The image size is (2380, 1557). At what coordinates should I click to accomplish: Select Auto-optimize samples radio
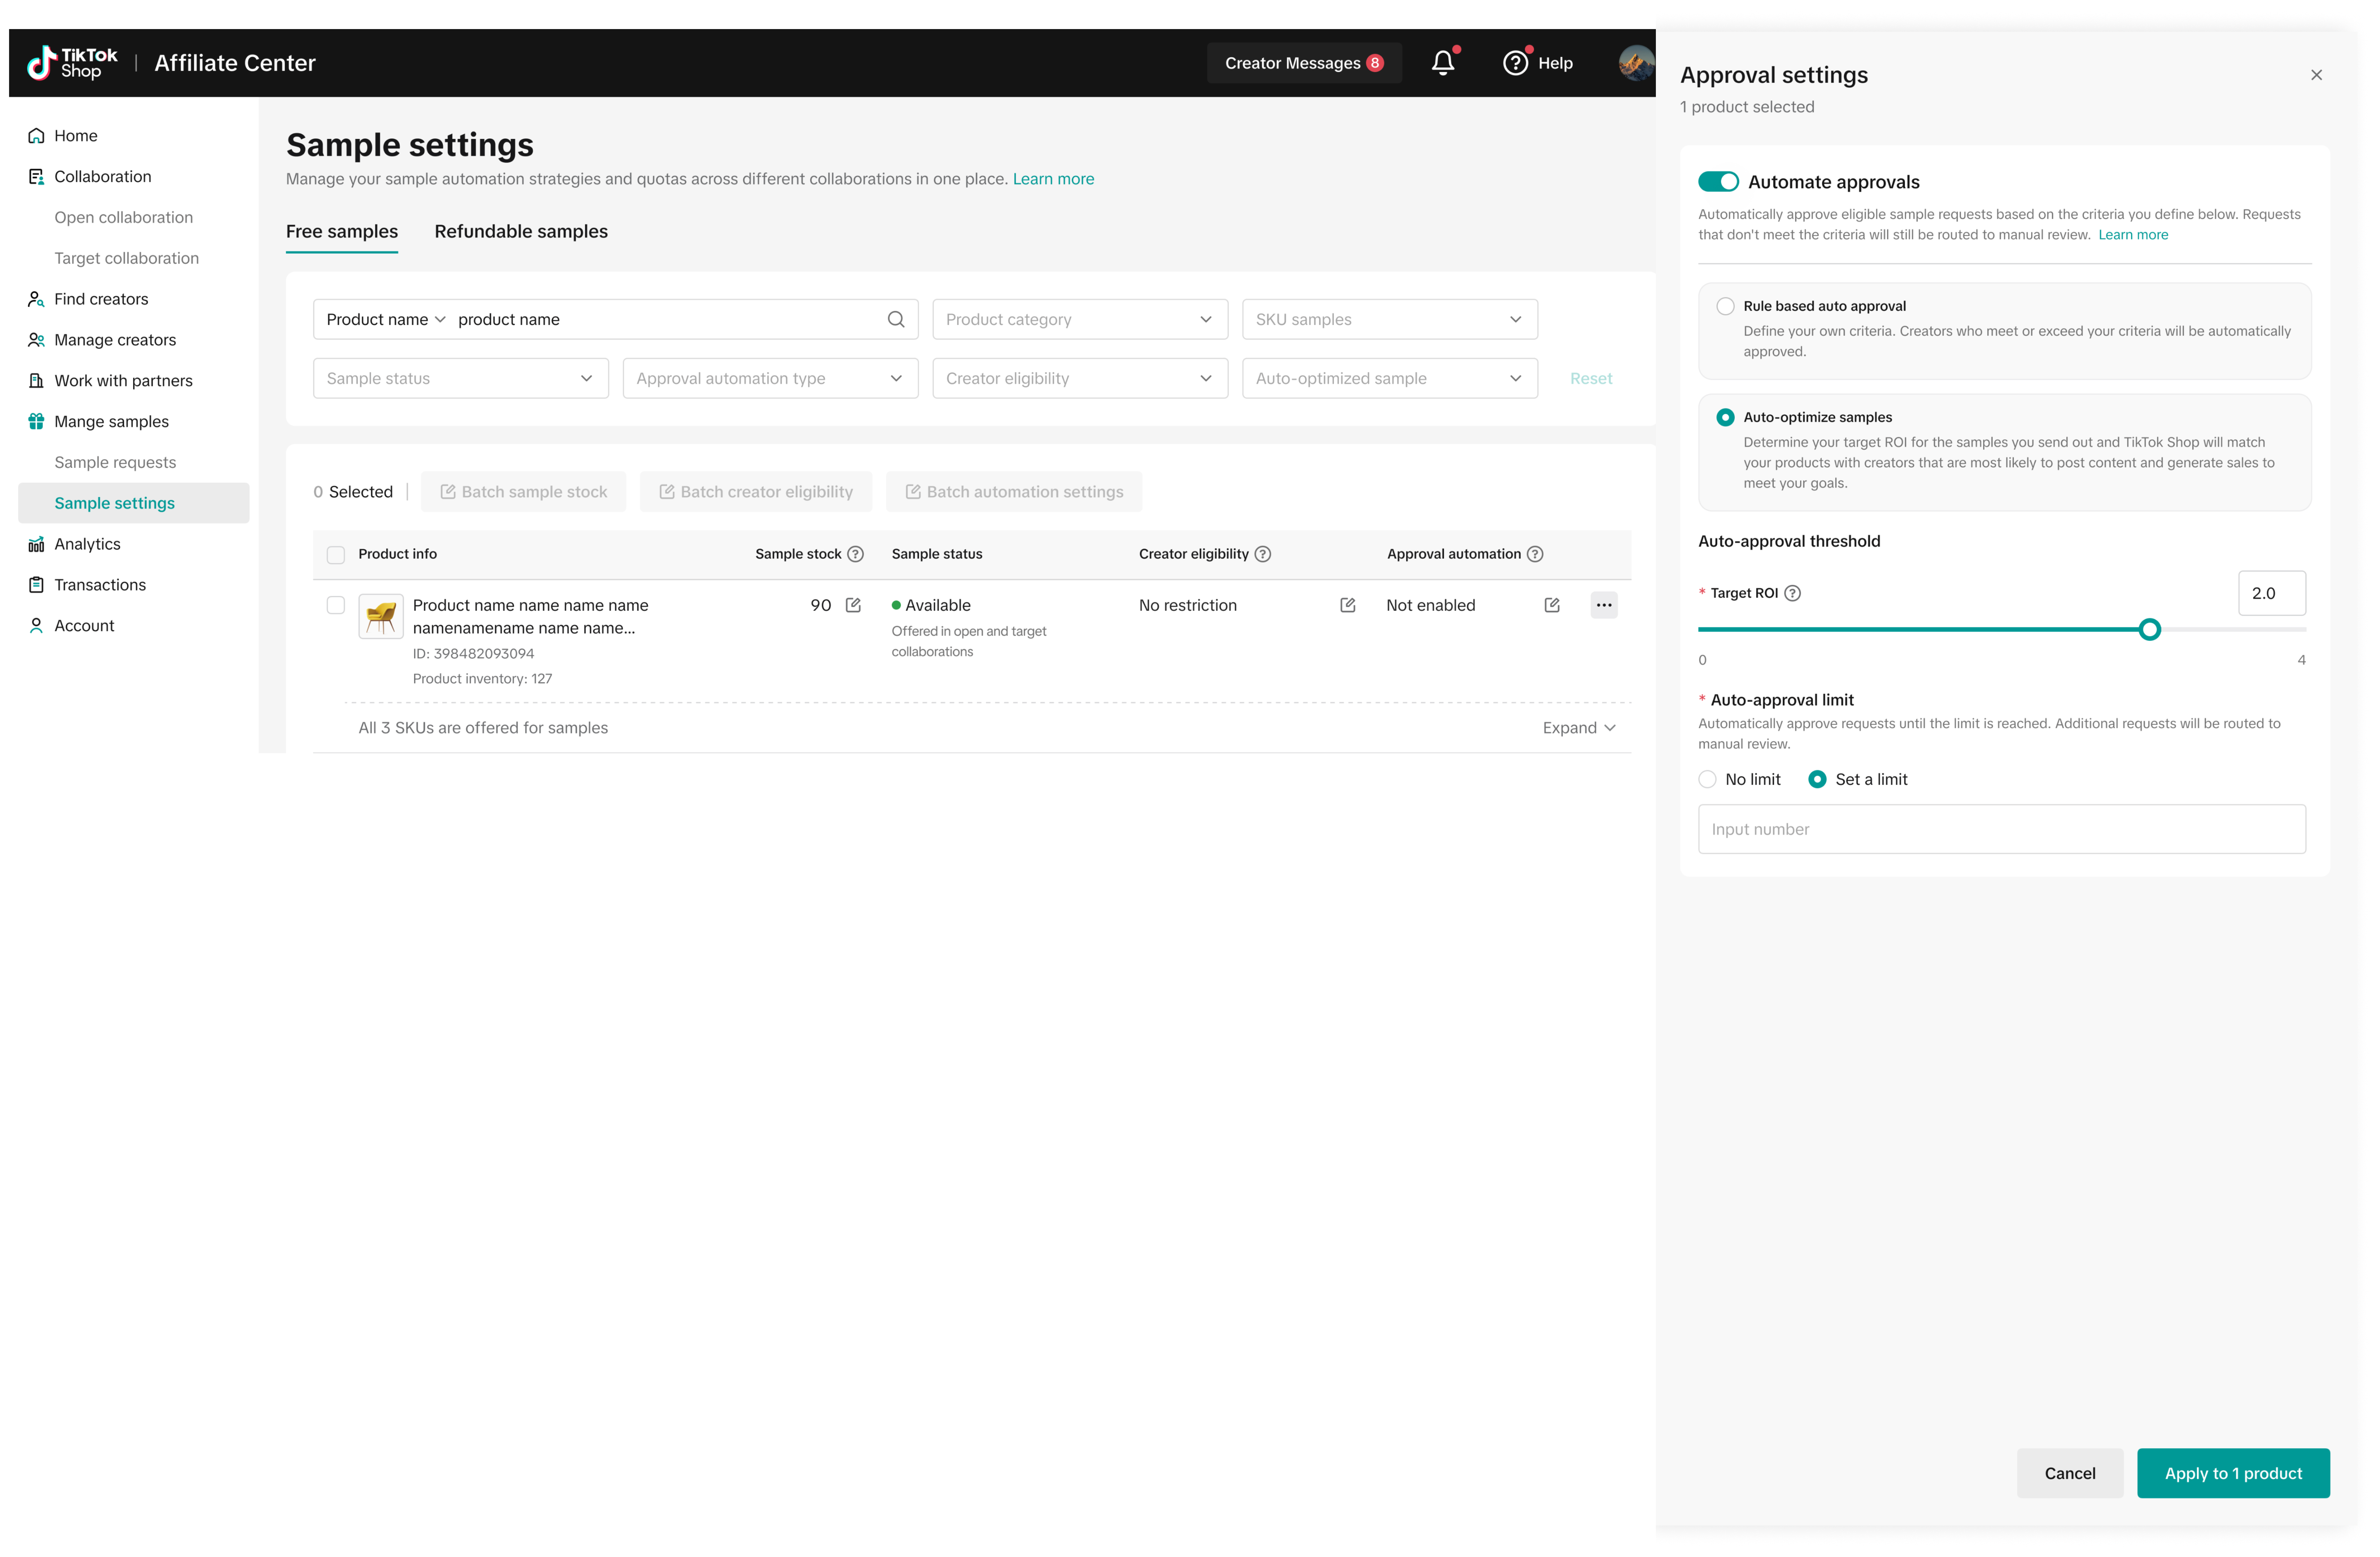coord(1725,418)
